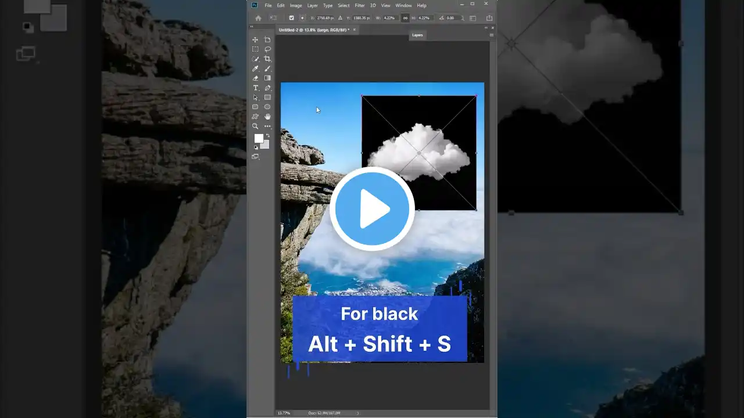This screenshot has width=744, height=418.
Task: Open the foreground color swatch
Action: click(258, 138)
